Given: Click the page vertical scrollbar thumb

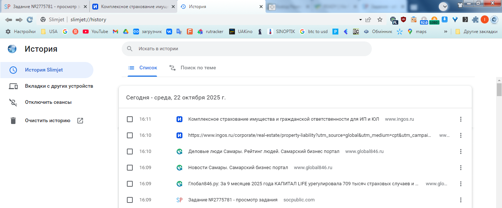Looking at the screenshot, I should (x=499, y=89).
